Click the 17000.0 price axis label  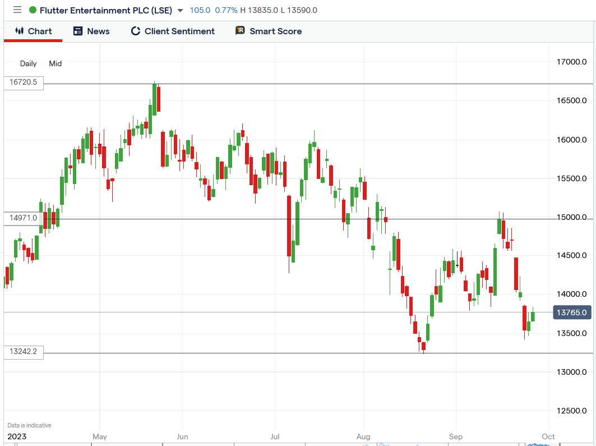[572, 62]
